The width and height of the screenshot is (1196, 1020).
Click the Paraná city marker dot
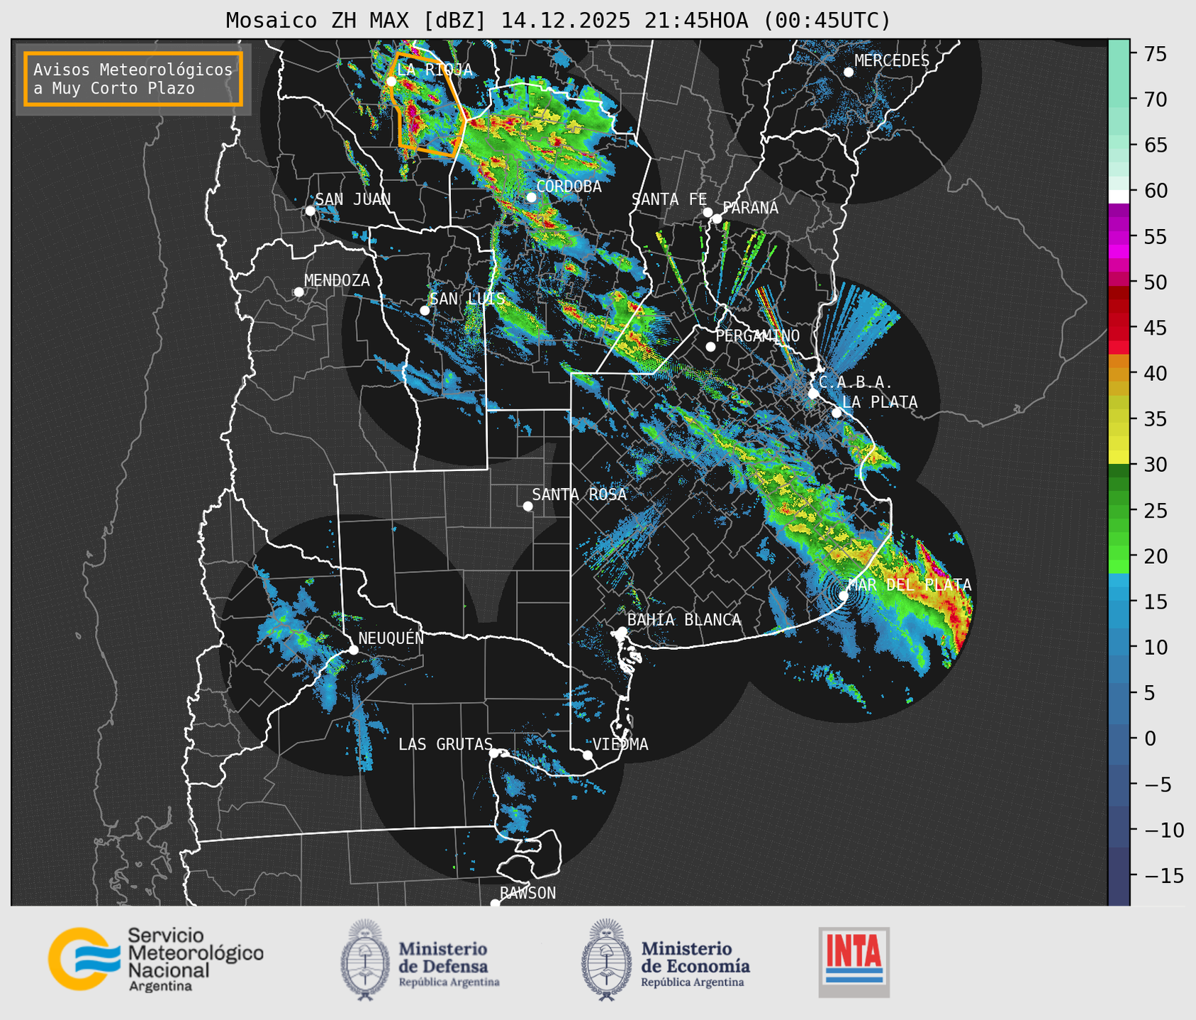(717, 218)
